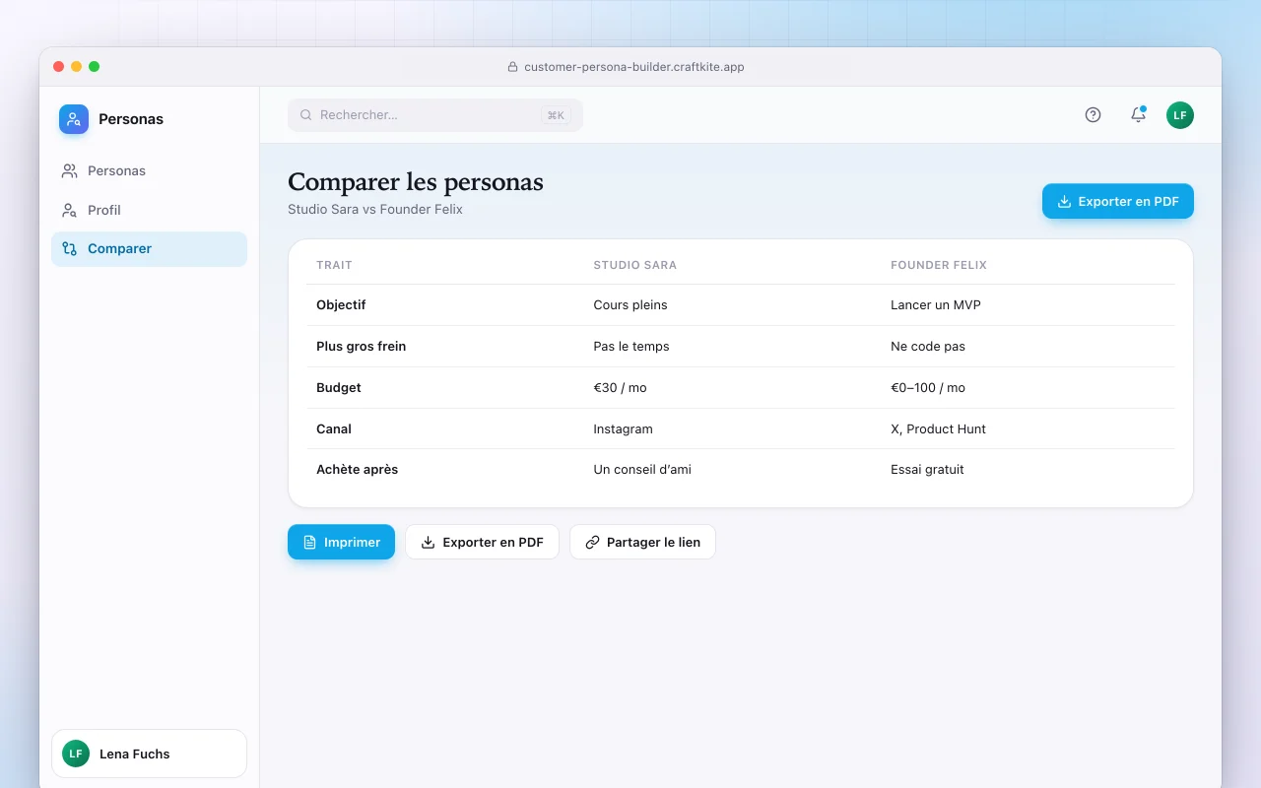1261x788 pixels.
Task: Click the 'X, Product Hunt' cell
Action: point(938,429)
